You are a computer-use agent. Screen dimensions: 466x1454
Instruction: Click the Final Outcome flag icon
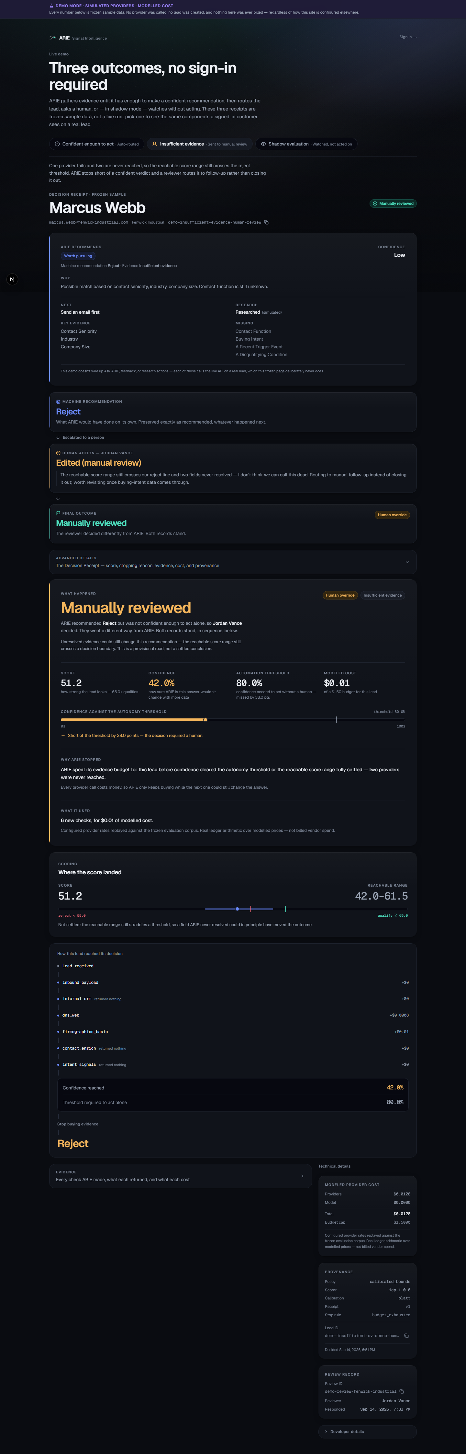(58, 513)
